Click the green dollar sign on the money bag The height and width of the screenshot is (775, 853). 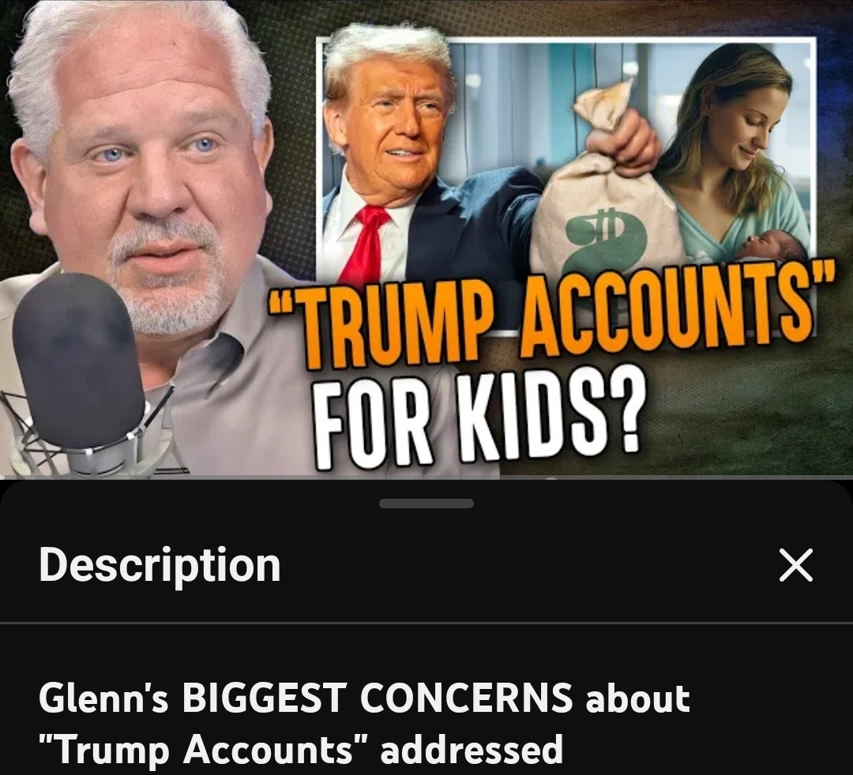click(x=605, y=241)
